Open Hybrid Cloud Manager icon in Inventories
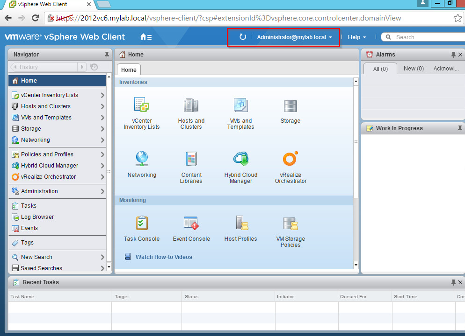465x336 pixels. click(240, 159)
